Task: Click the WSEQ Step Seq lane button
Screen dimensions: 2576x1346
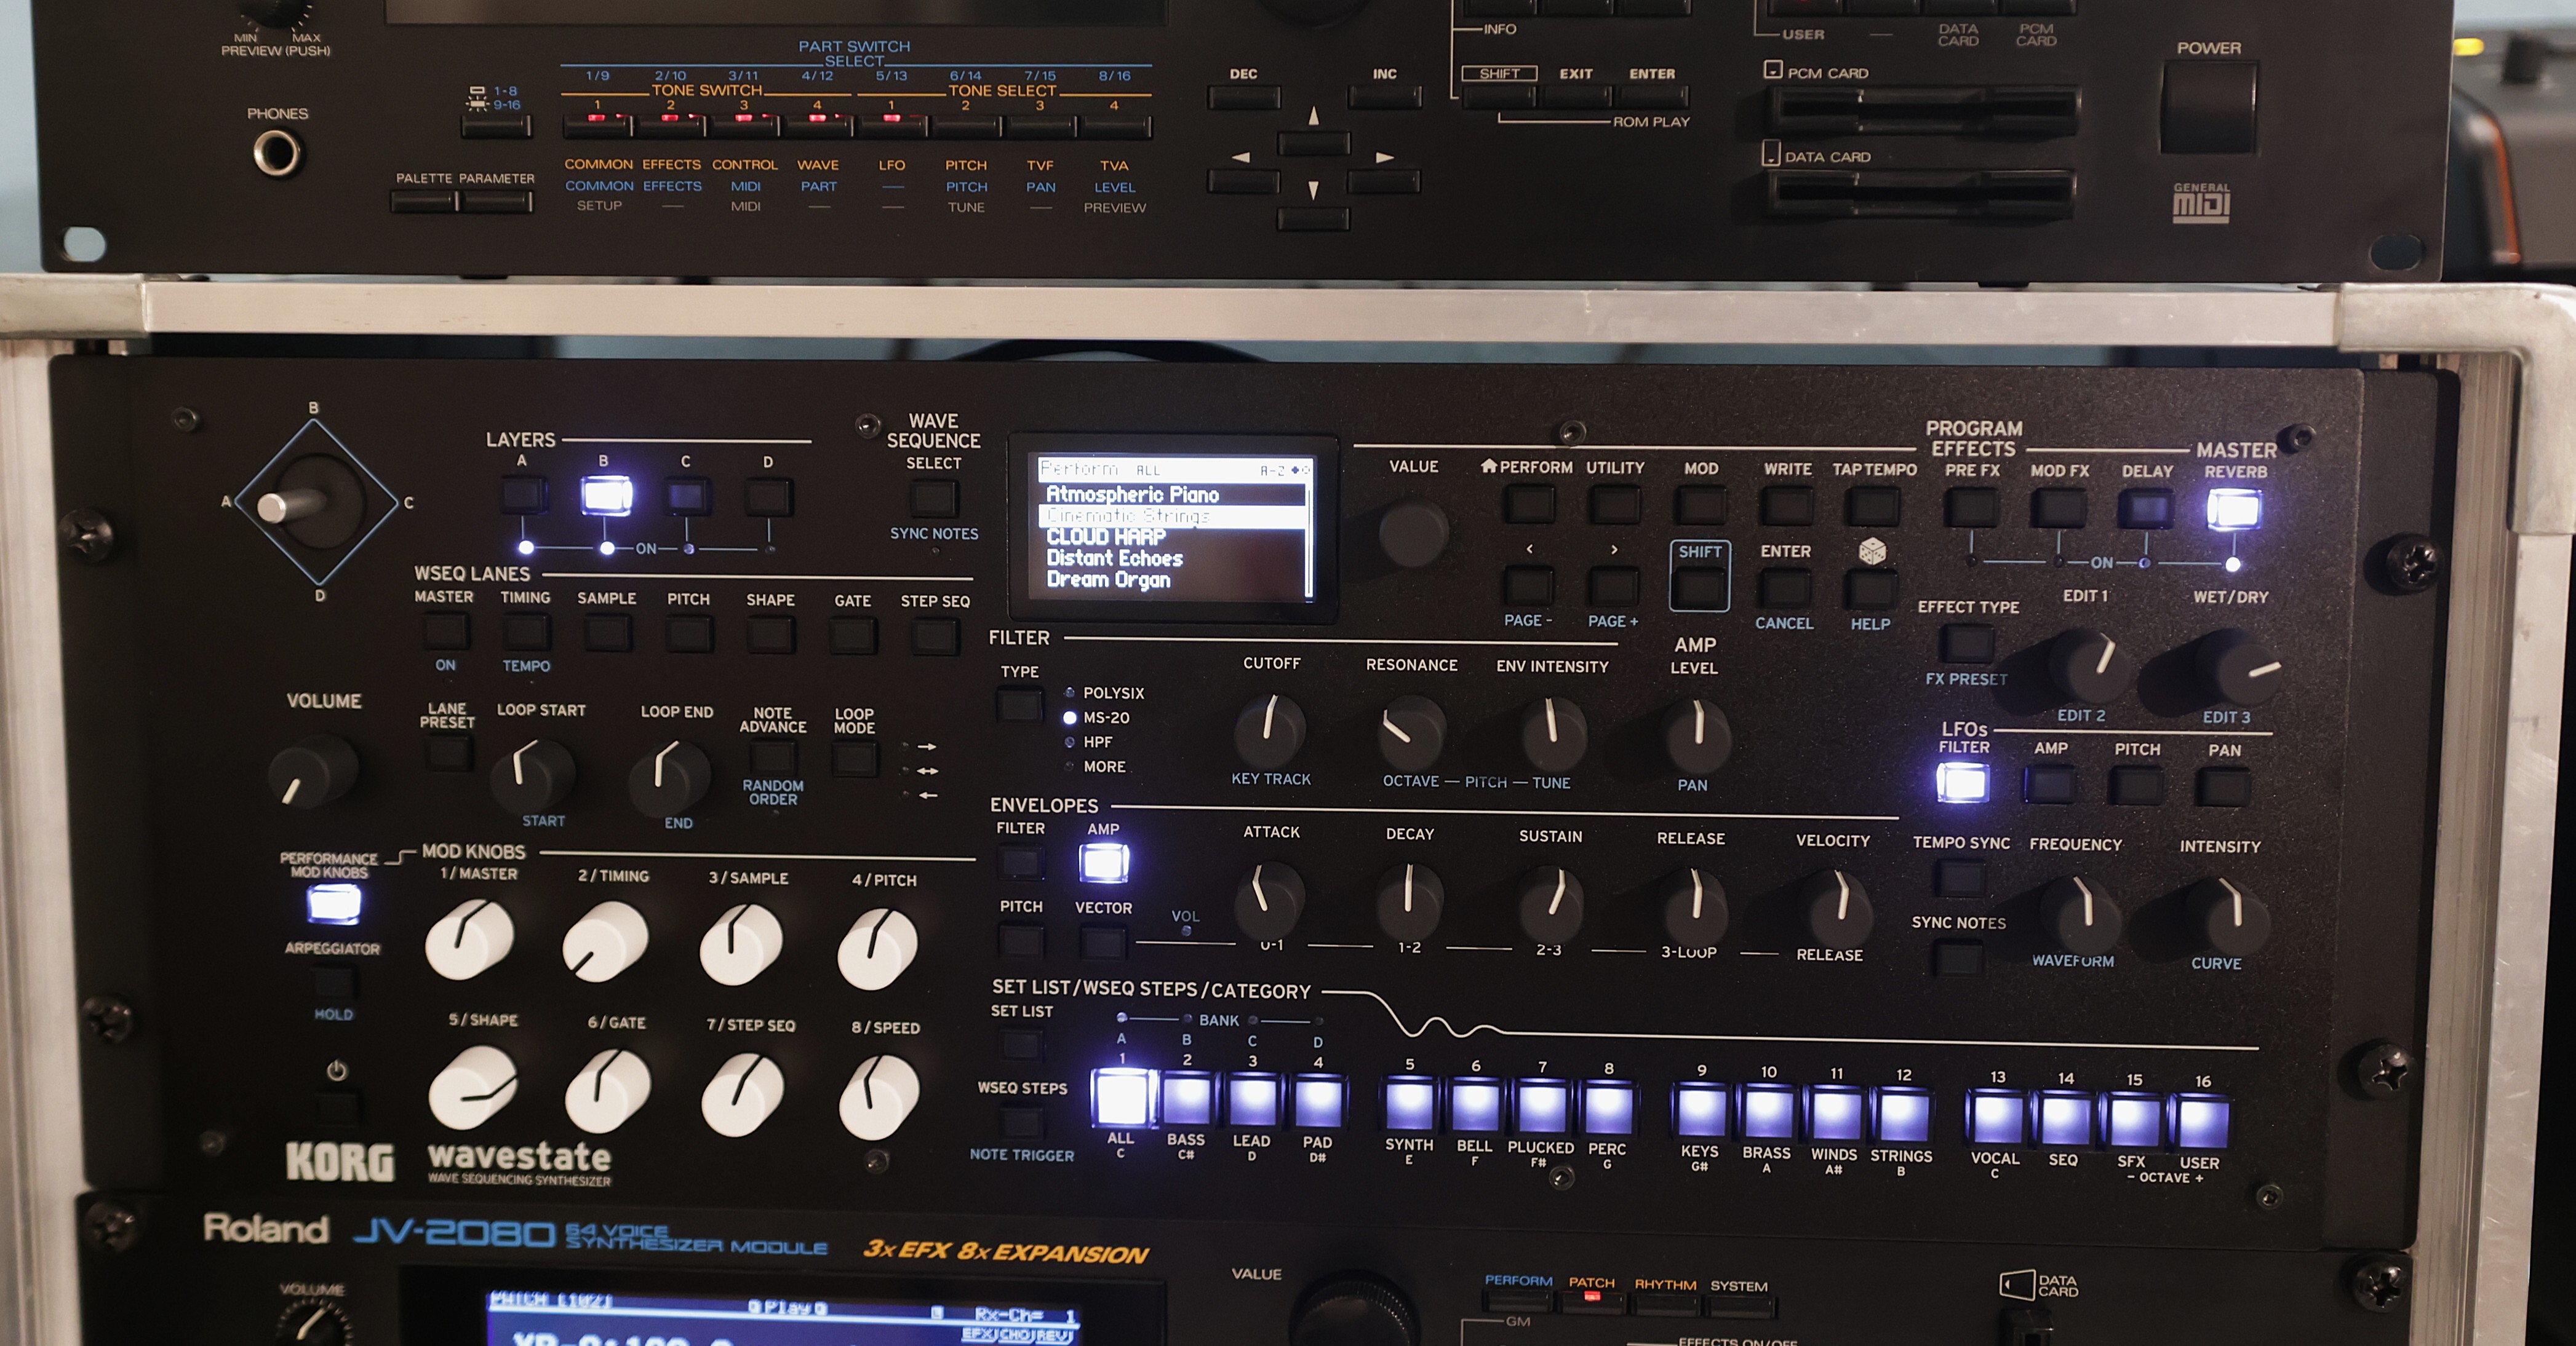Action: click(x=934, y=636)
